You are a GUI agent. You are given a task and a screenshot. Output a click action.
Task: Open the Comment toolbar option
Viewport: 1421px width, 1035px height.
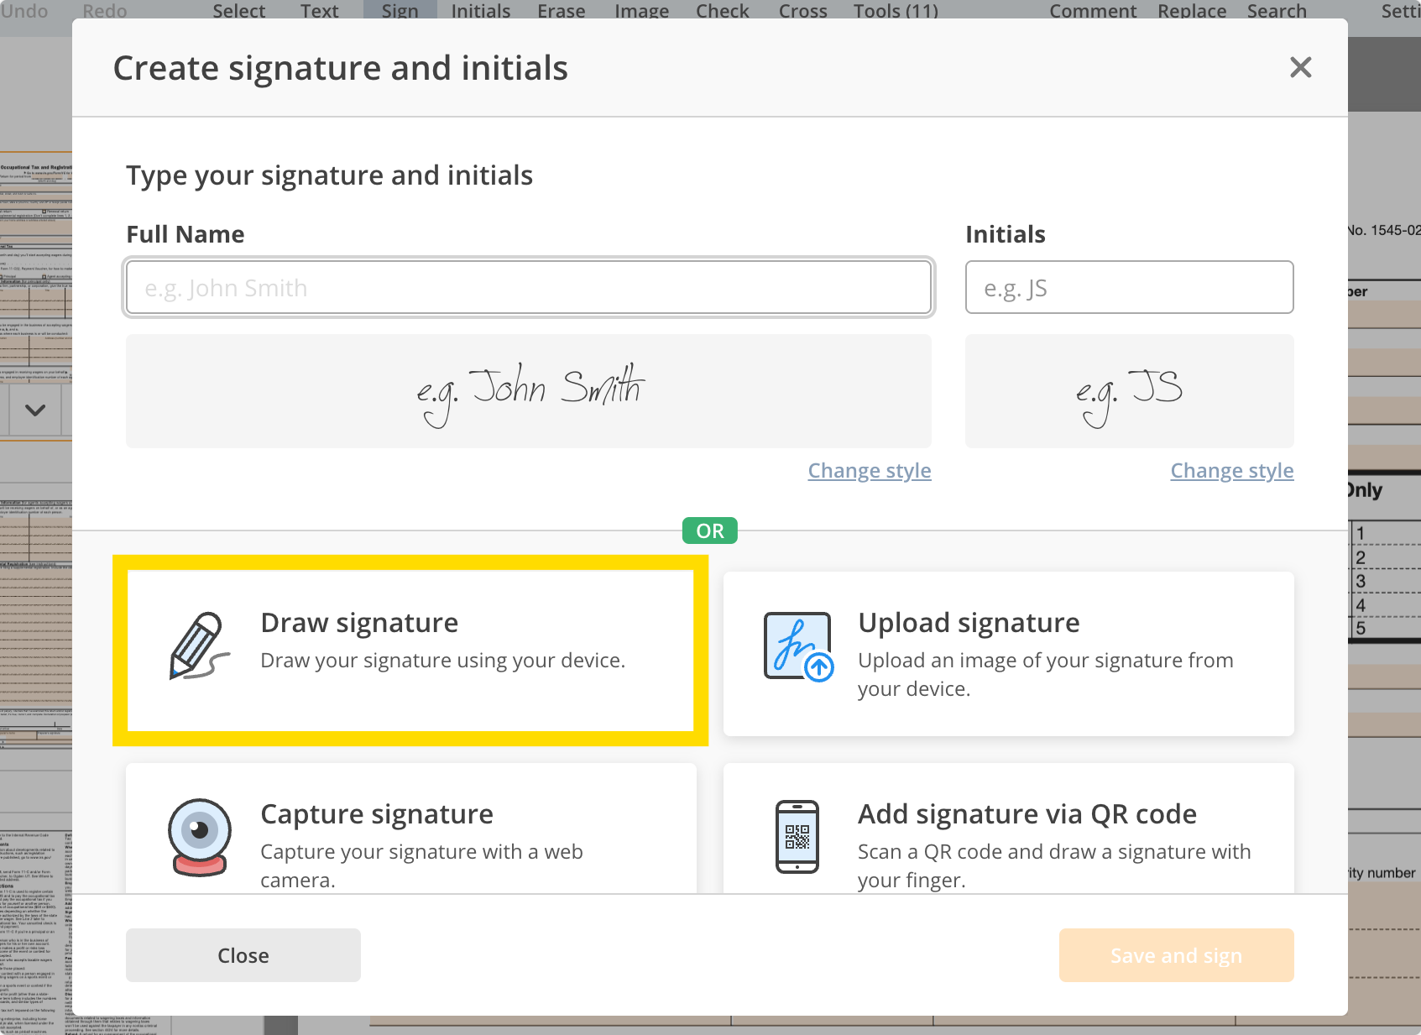[x=1093, y=11]
